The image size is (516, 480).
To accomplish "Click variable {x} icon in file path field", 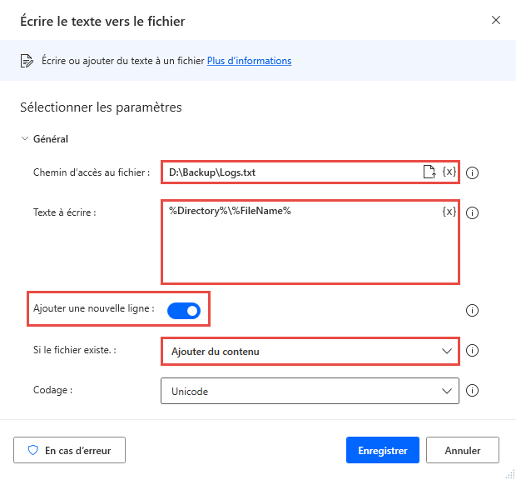I will [449, 172].
